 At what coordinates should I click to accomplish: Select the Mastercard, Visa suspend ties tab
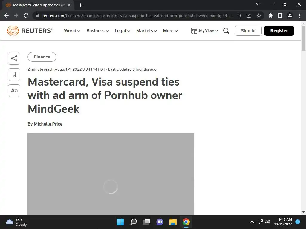(x=38, y=5)
